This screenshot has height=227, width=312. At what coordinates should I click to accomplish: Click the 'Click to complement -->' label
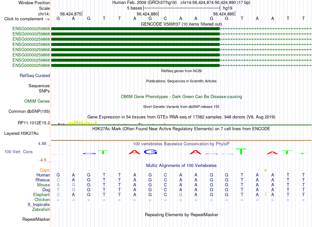coord(27,19)
